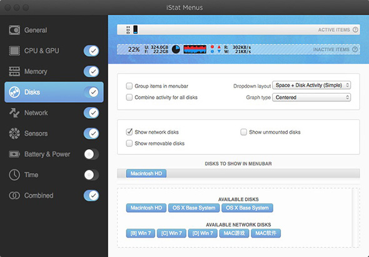Click the pie chart disk usage icon
369x257 pixels.
pos(176,49)
